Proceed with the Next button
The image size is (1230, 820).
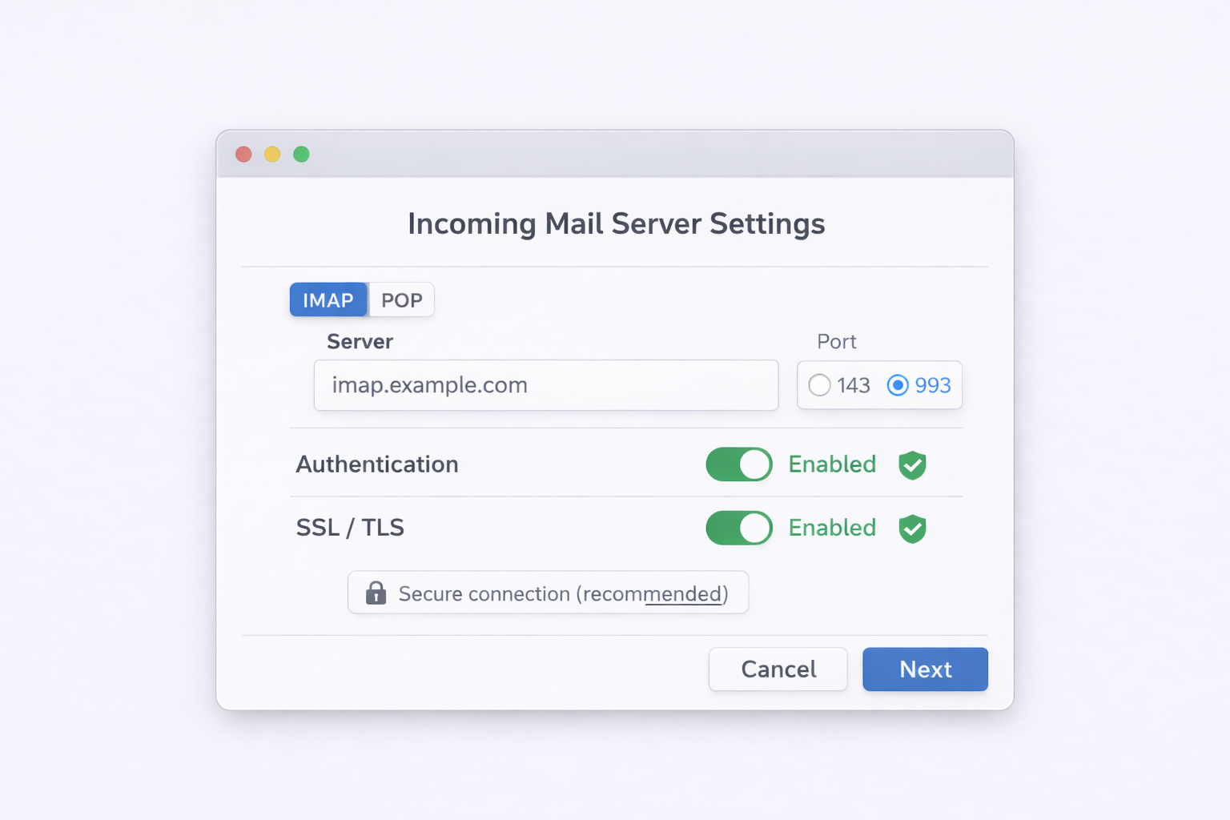(x=925, y=669)
